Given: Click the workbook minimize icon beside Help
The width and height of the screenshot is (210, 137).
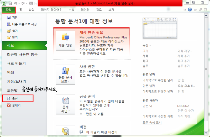Looking at the screenshot, I should point(195,10).
